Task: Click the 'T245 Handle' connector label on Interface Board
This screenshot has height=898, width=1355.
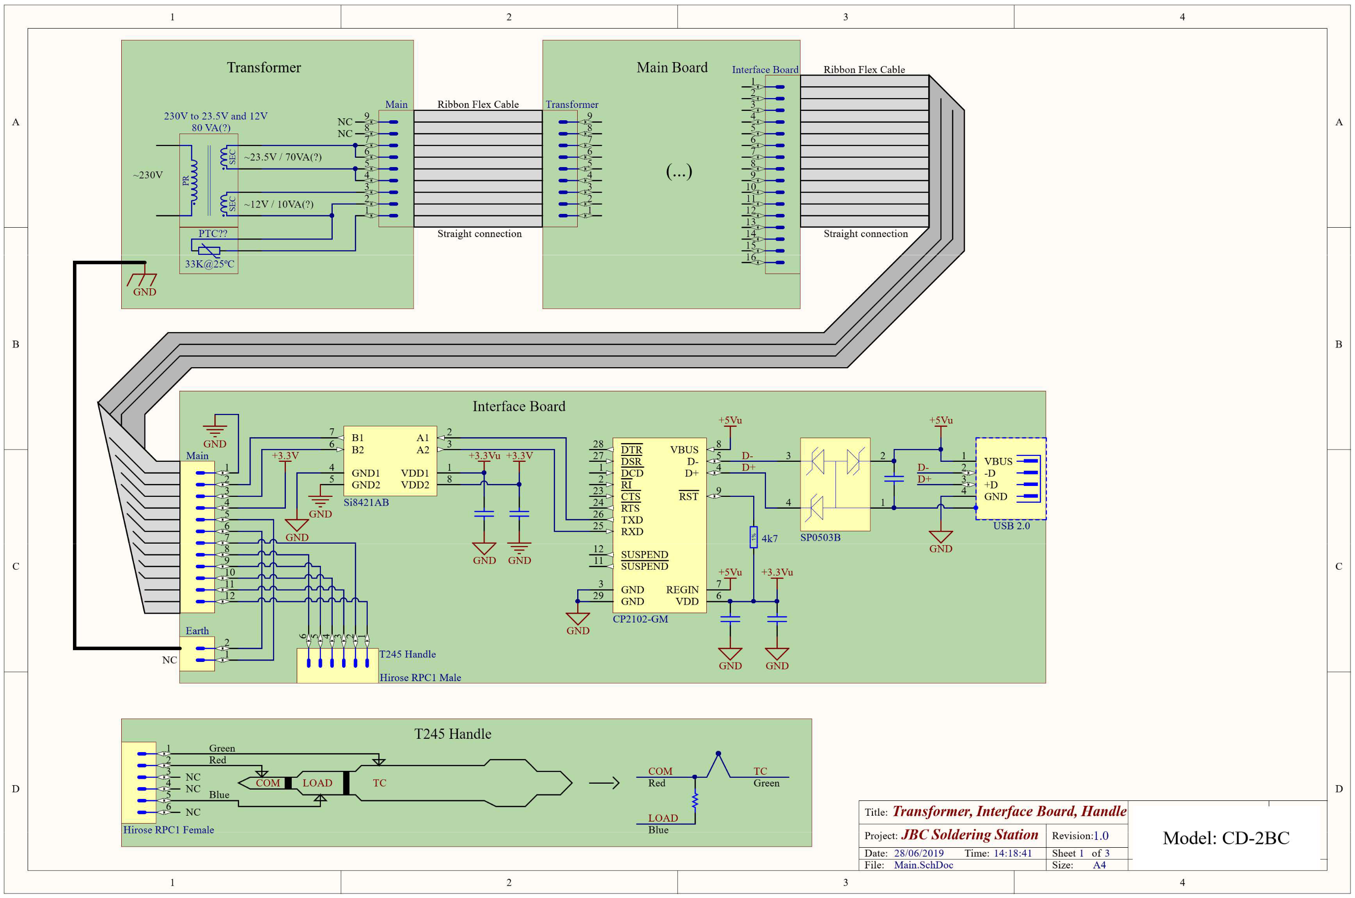Action: [x=407, y=654]
